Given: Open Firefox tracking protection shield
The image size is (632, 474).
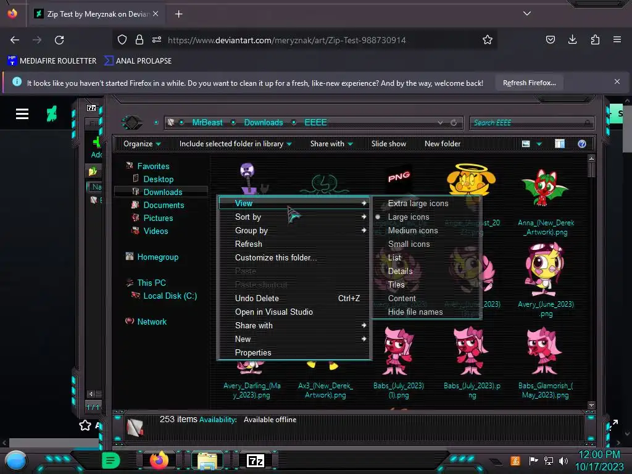Looking at the screenshot, I should (x=122, y=39).
